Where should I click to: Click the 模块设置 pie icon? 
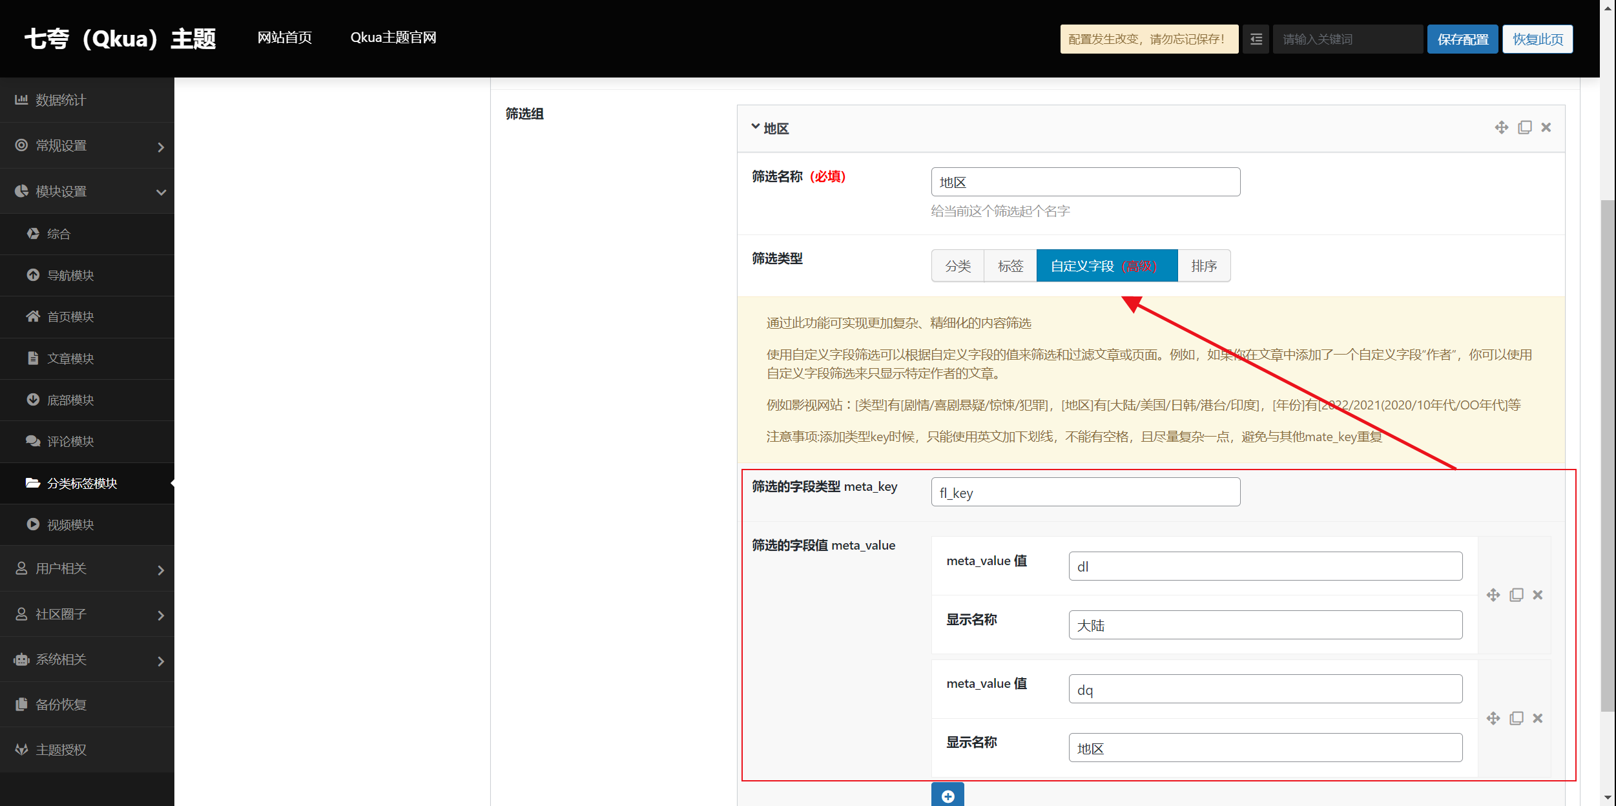click(x=21, y=191)
